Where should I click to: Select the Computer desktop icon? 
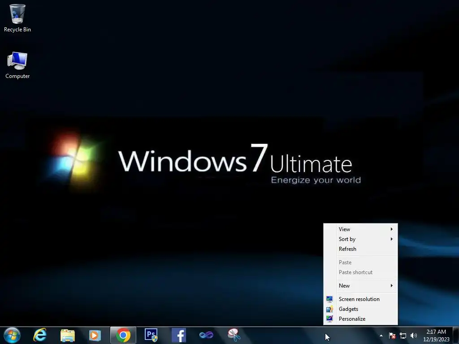point(17,65)
